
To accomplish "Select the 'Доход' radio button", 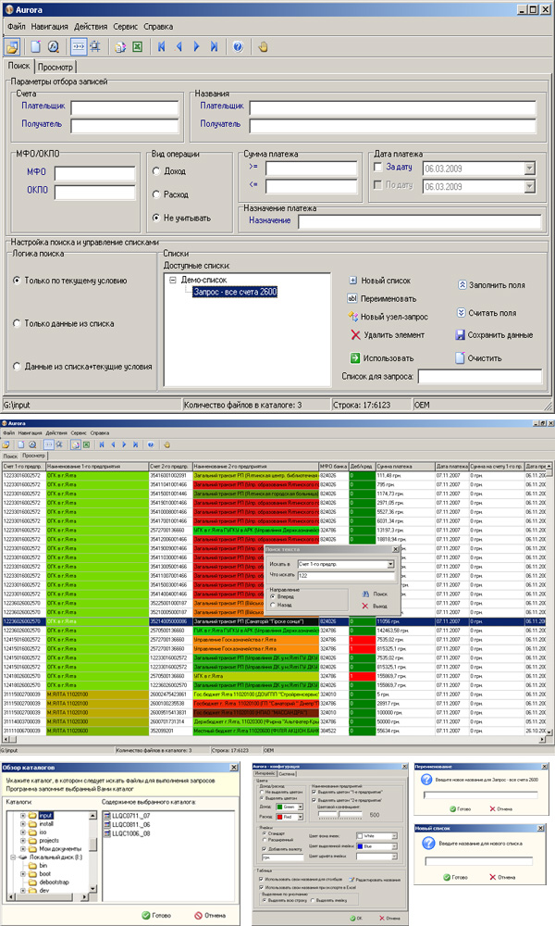I will pyautogui.click(x=156, y=170).
